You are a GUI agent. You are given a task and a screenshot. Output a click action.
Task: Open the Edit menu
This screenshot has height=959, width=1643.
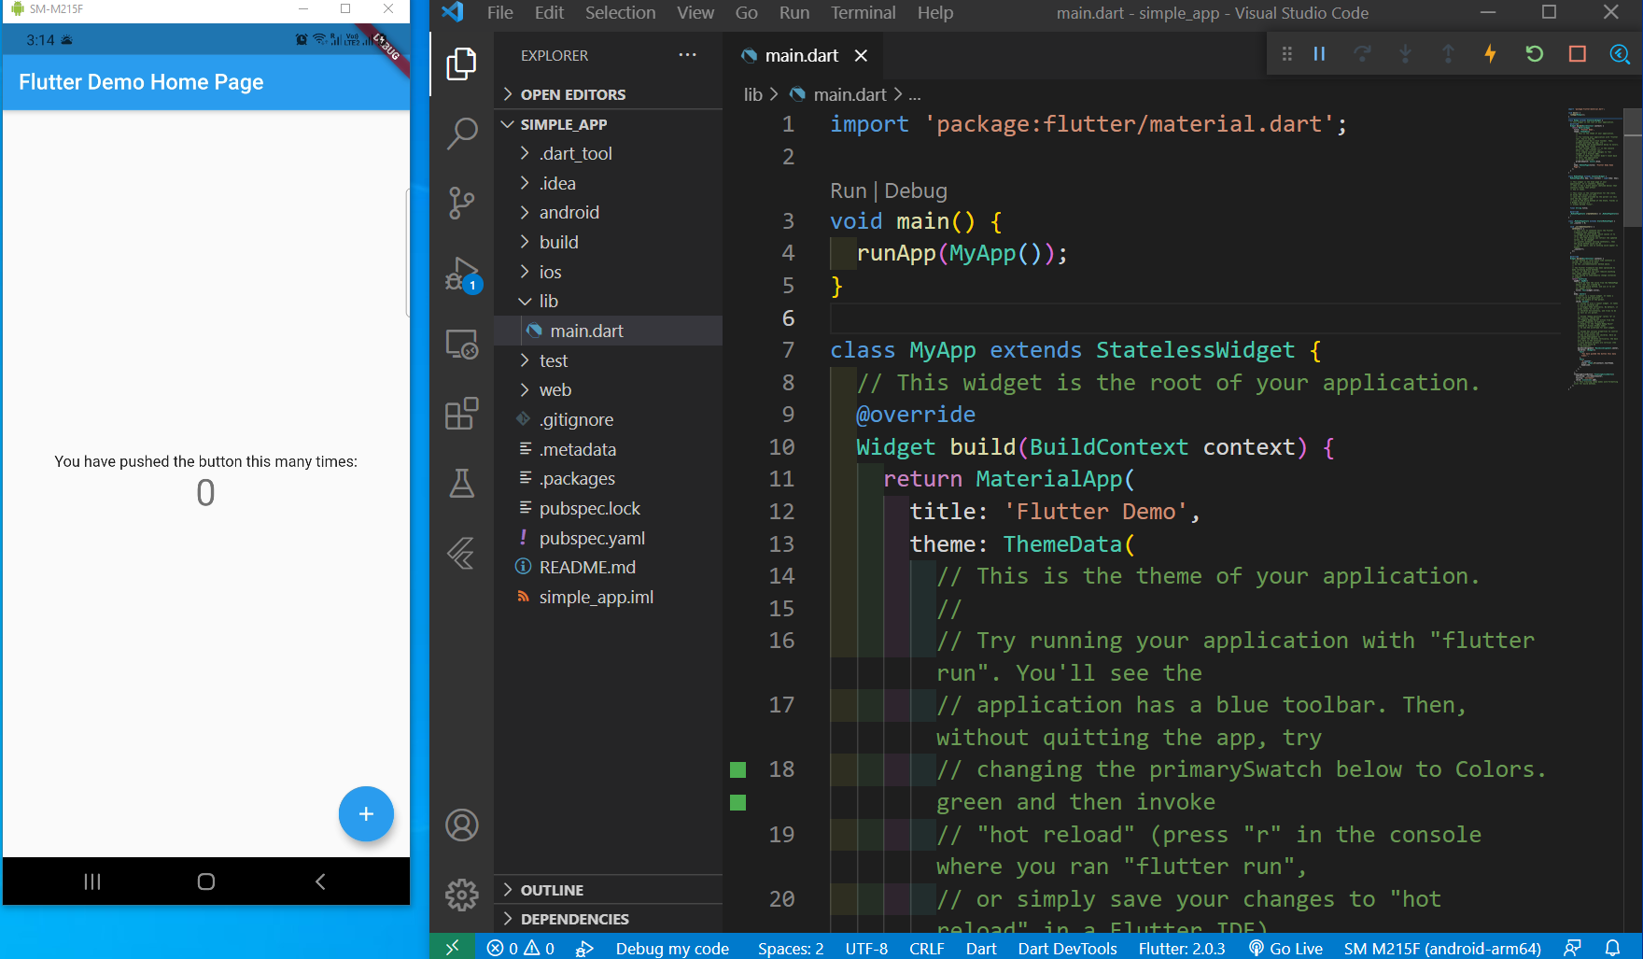click(x=549, y=13)
